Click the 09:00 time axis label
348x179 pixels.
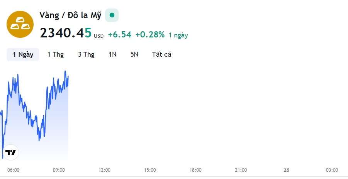pos(59,170)
